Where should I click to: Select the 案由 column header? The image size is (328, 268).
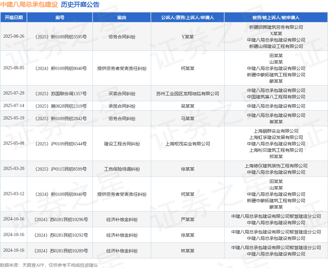point(122,18)
